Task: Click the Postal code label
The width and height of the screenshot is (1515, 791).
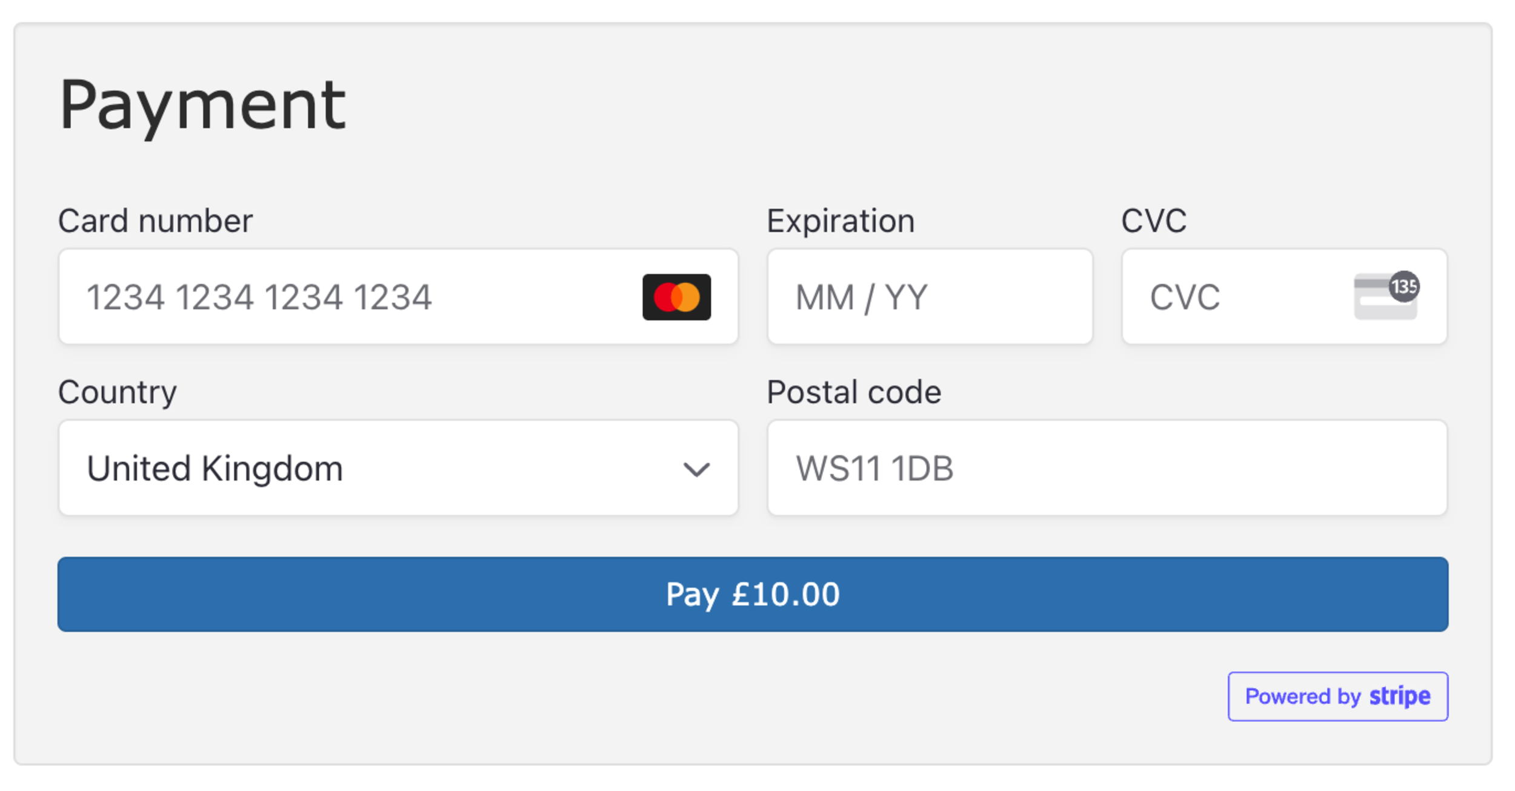Action: [x=854, y=392]
